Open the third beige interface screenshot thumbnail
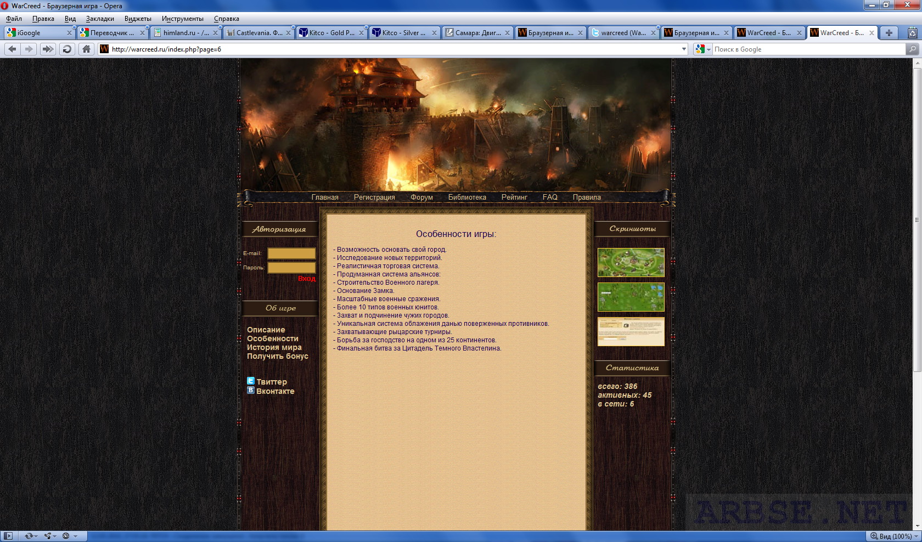 (x=631, y=331)
